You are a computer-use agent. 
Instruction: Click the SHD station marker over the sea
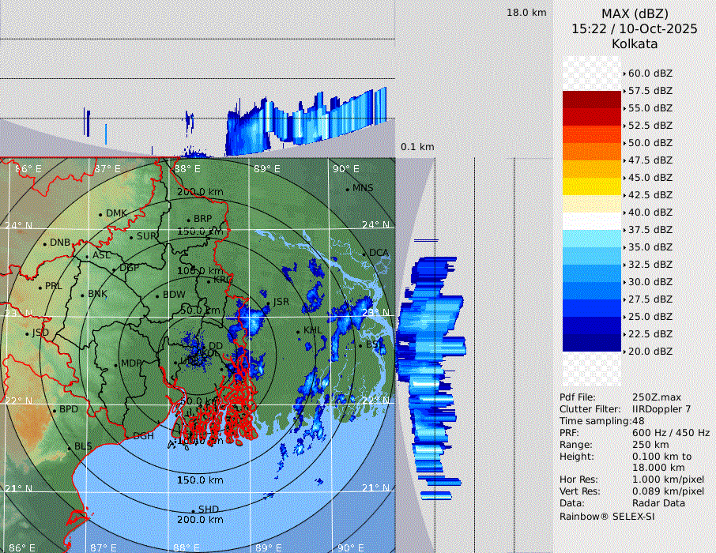point(193,510)
